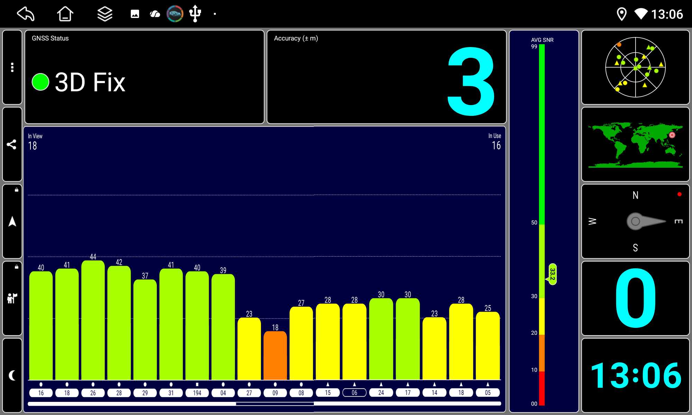Open the three-dot overflow menu
The image size is (692, 415).
tap(12, 67)
